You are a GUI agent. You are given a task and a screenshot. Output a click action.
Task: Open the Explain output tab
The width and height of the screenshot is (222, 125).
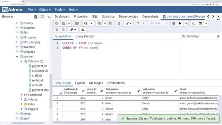(x=80, y=83)
